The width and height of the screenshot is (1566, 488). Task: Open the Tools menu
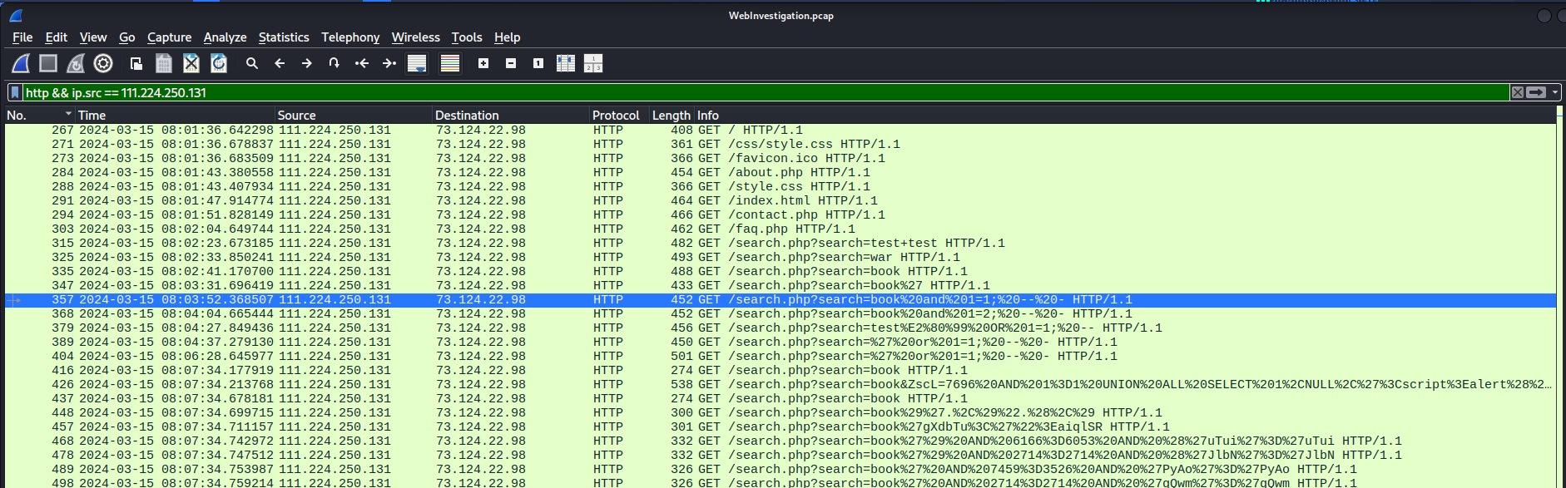pyautogui.click(x=467, y=37)
